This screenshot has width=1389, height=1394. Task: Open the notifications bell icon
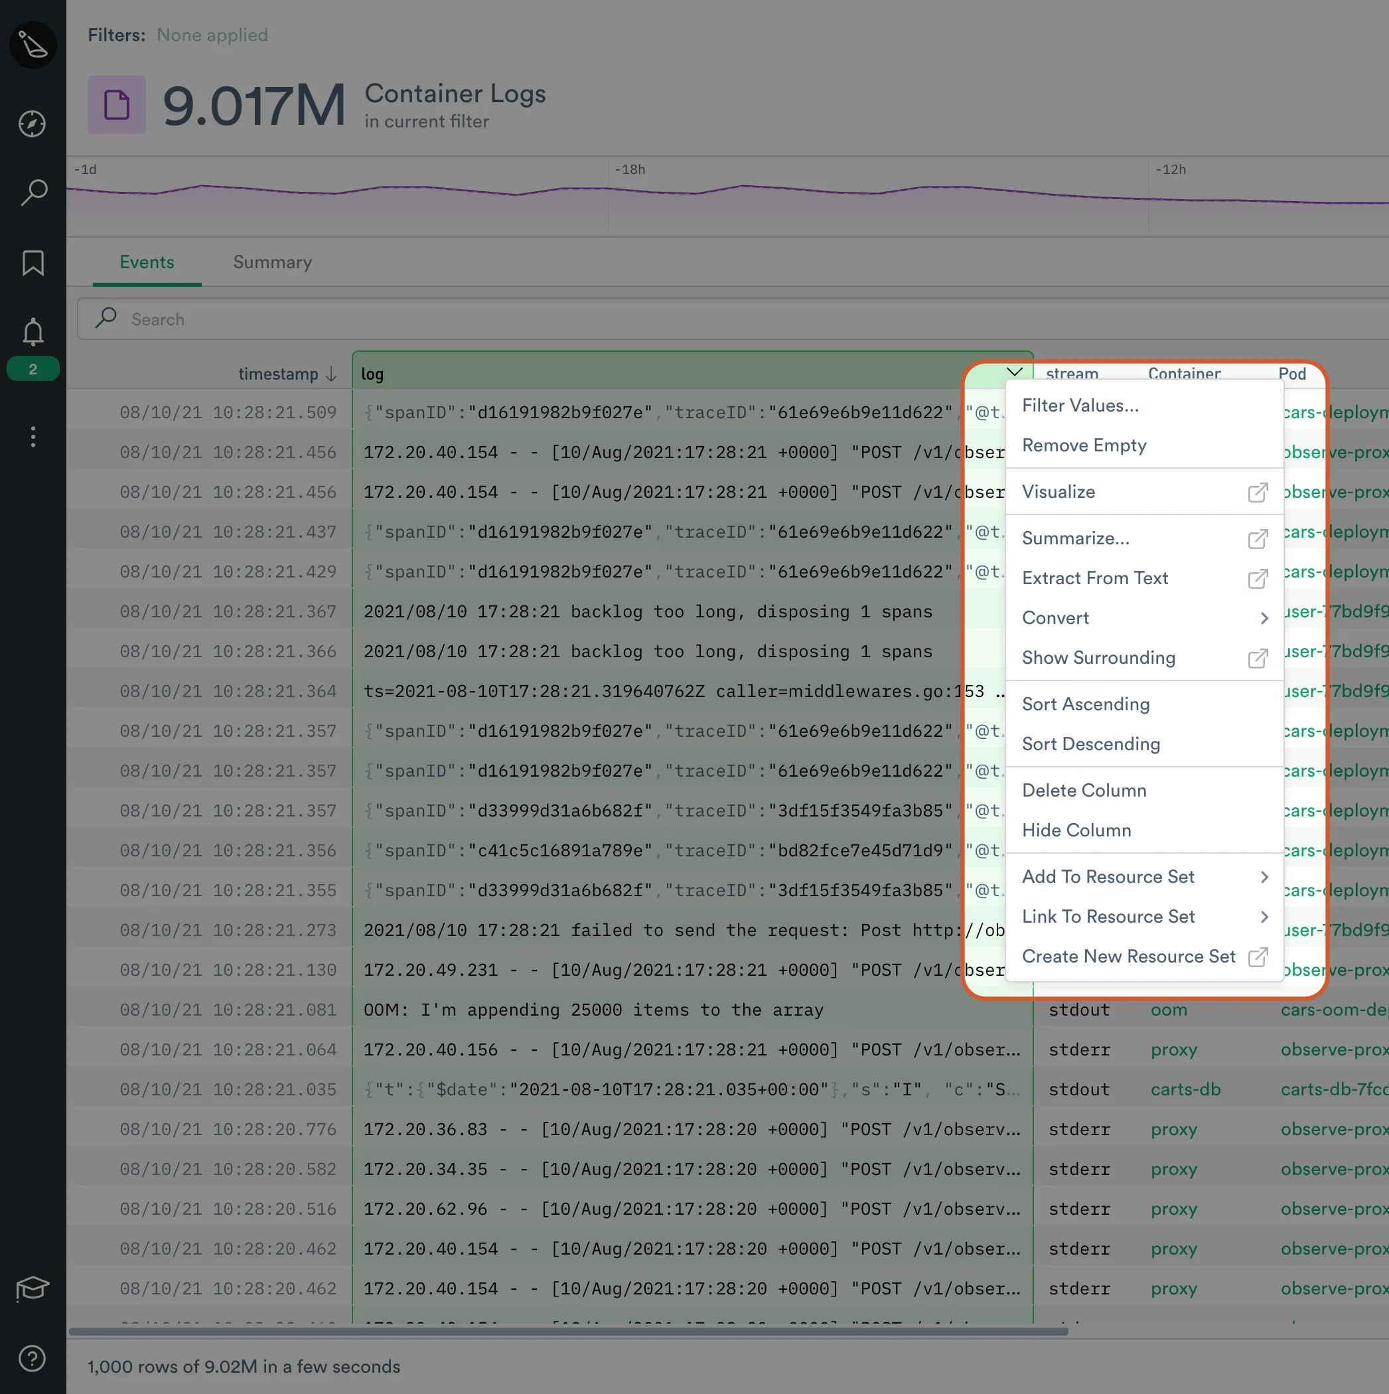[x=33, y=332]
